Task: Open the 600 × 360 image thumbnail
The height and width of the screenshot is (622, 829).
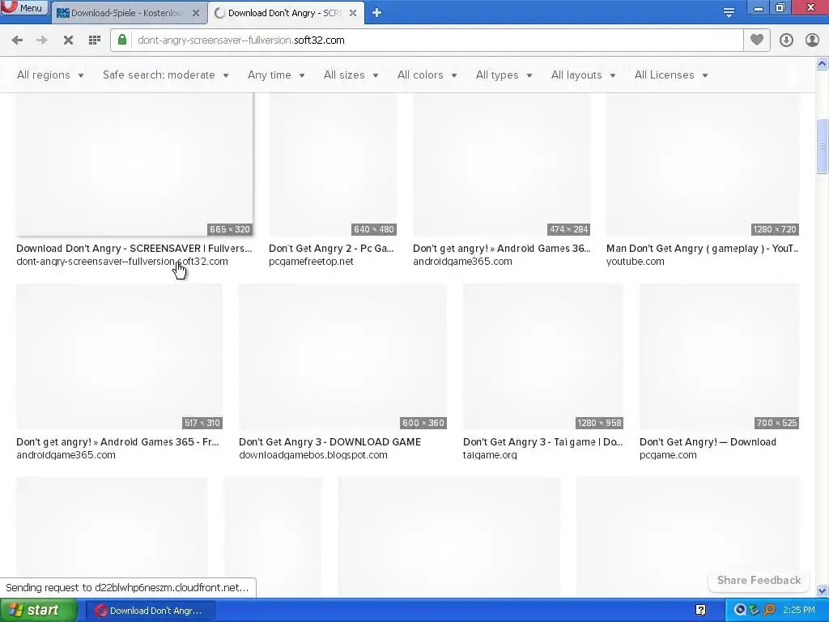Action: pos(342,356)
